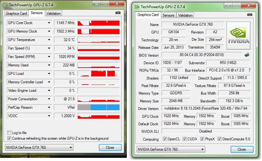Open the Power Consumption sensor dropdown

click(x=49, y=99)
